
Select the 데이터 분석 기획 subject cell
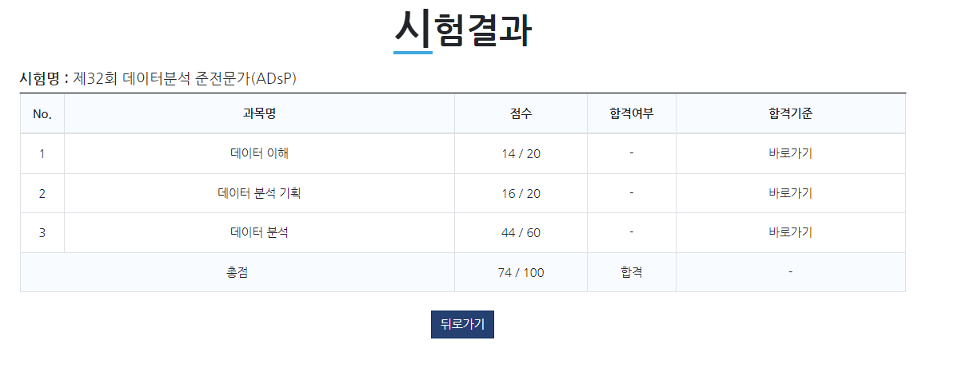pos(259,193)
